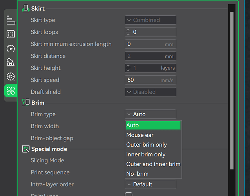
Task: Click the green Others tab icon
Action: (x=11, y=91)
